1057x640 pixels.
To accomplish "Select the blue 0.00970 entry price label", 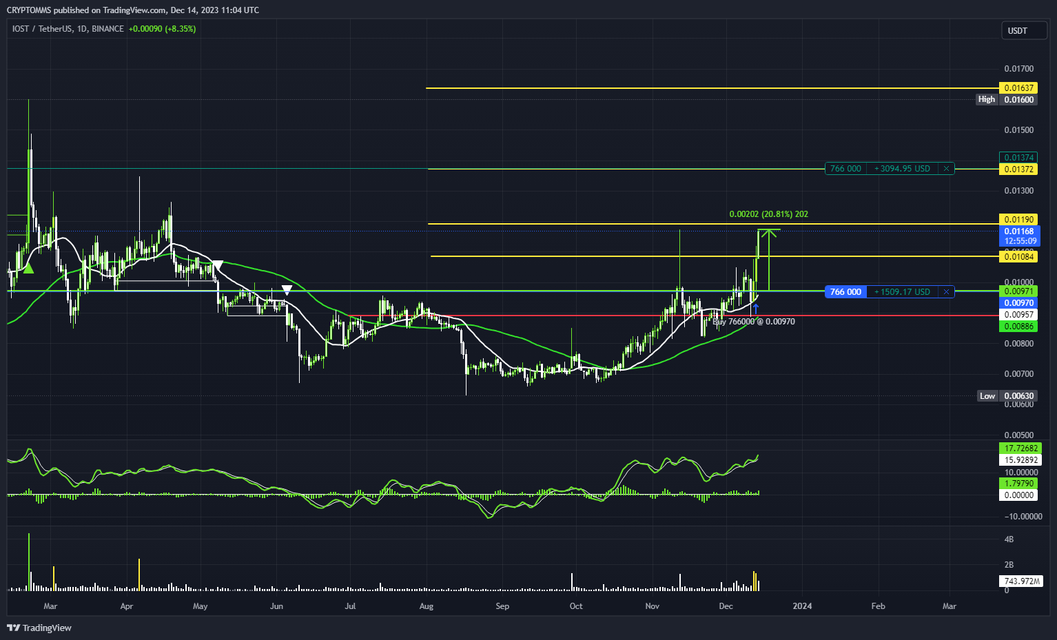I will click(1018, 303).
